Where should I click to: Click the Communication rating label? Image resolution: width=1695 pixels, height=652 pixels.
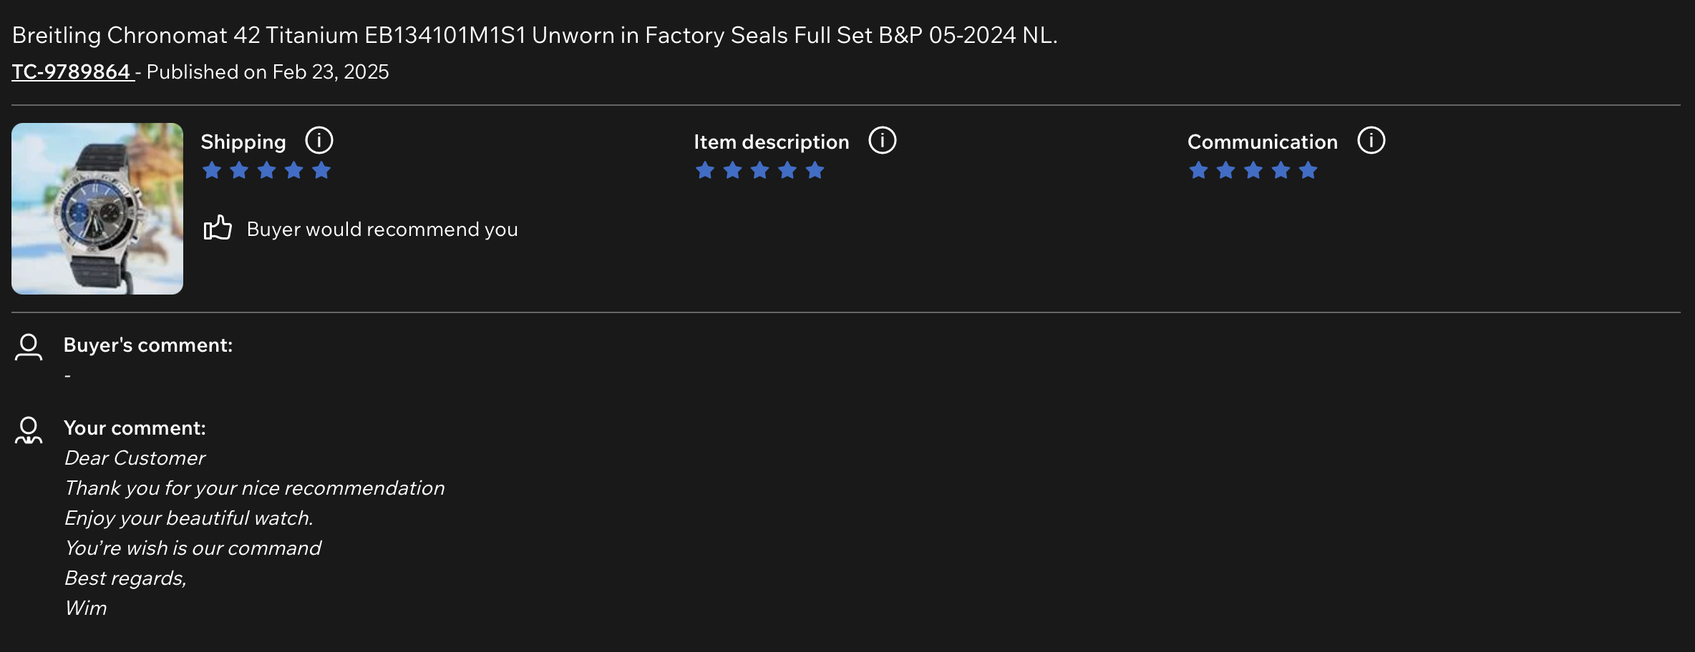pos(1262,142)
